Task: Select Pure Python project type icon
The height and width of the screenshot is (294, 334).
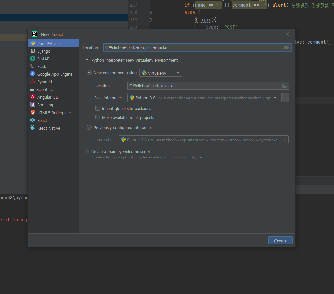Action: 33,43
